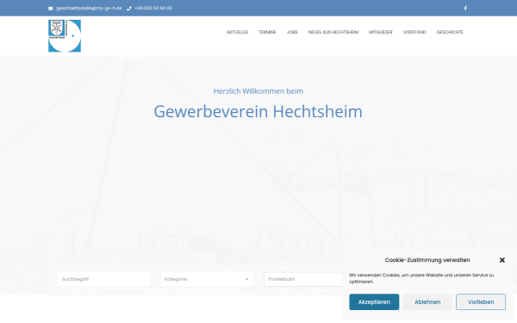Go to the Termine page
Viewport: 517px width, 323px height.
click(x=267, y=32)
